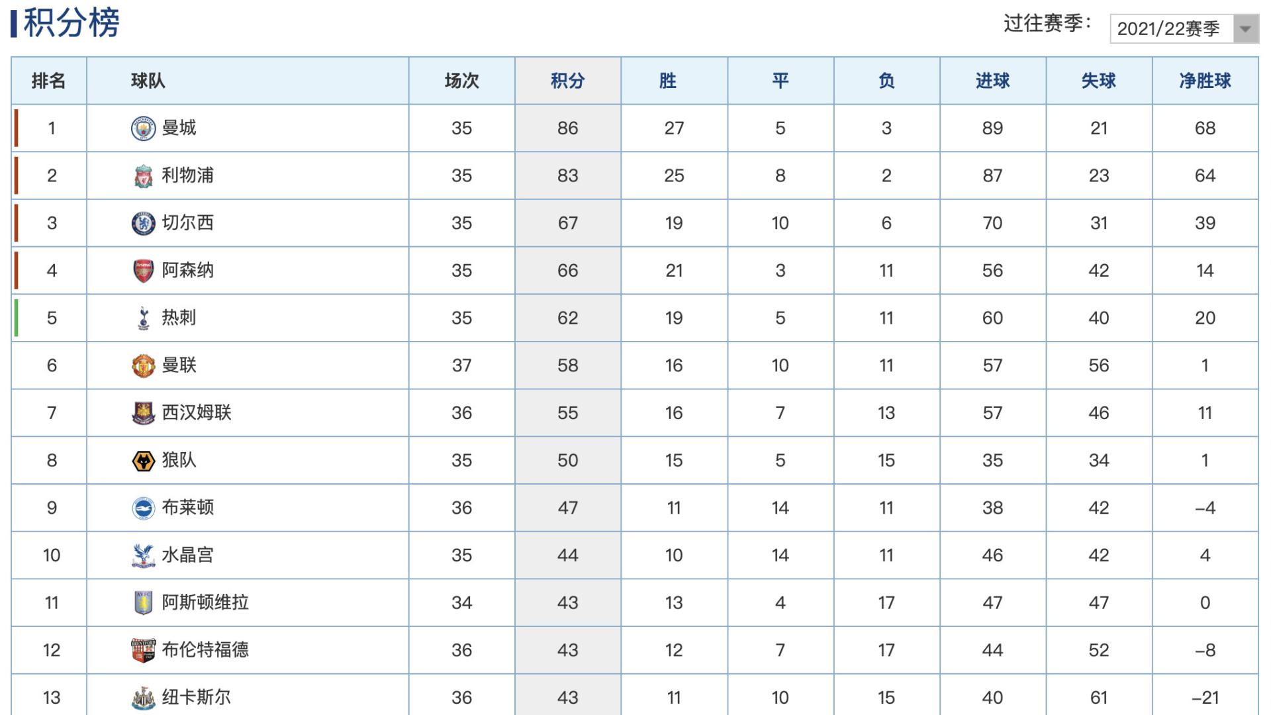Viewport: 1271px width, 715px height.
Task: Open team link 阿斯顿维拉
Action: (x=205, y=602)
